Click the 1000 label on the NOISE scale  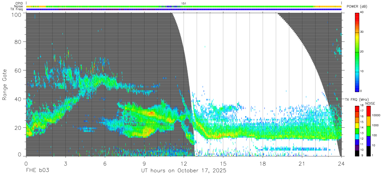(375, 125)
